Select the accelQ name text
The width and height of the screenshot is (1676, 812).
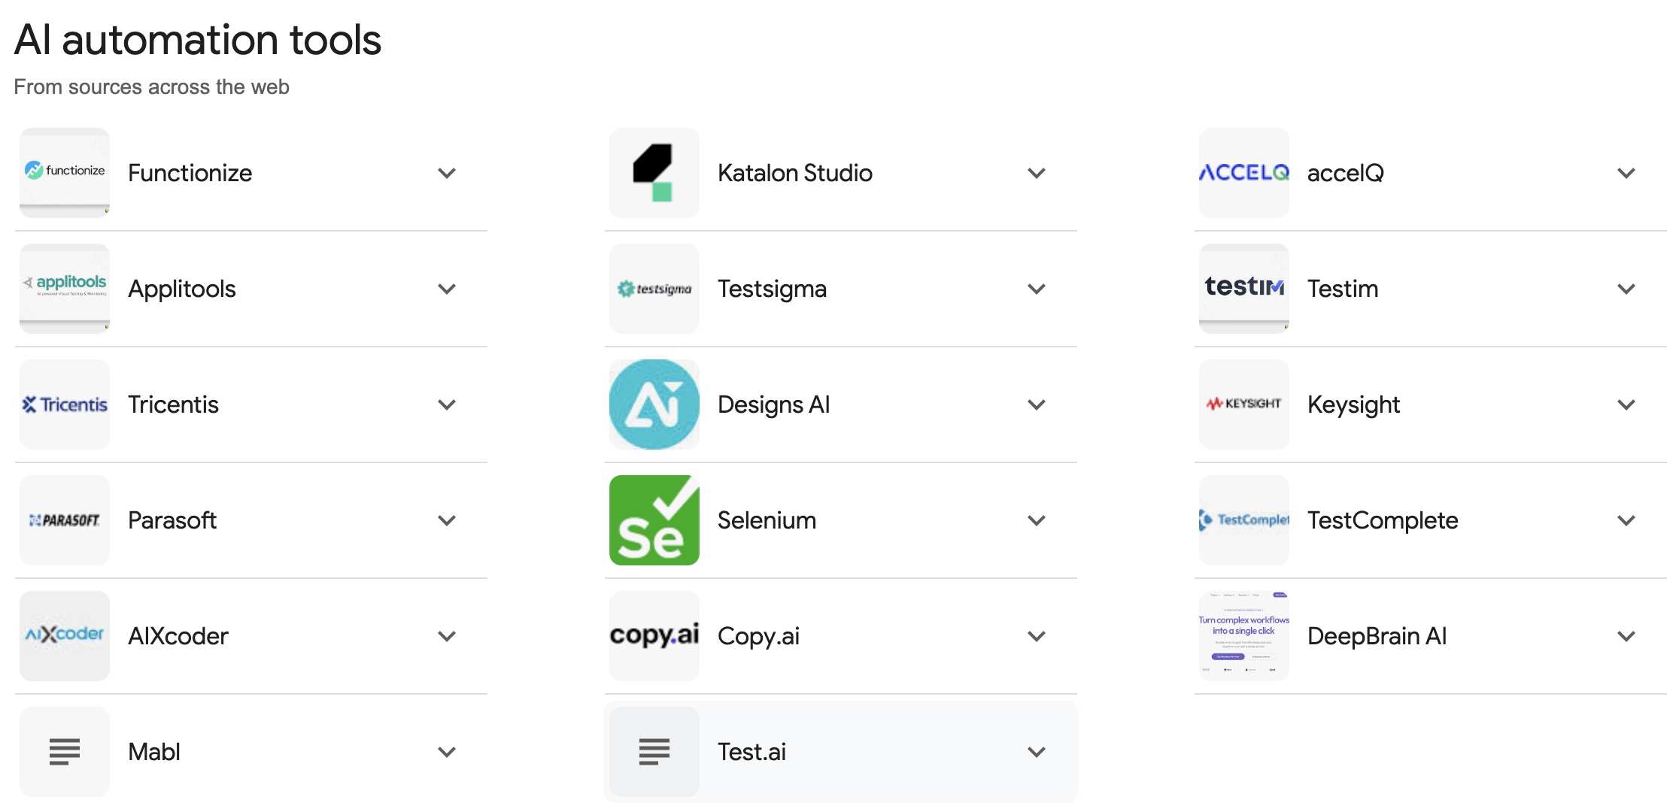pyautogui.click(x=1346, y=173)
